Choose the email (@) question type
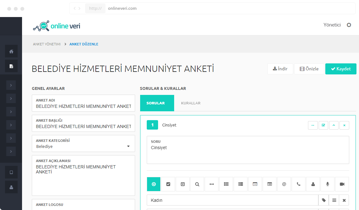The width and height of the screenshot is (359, 210). [x=284, y=184]
